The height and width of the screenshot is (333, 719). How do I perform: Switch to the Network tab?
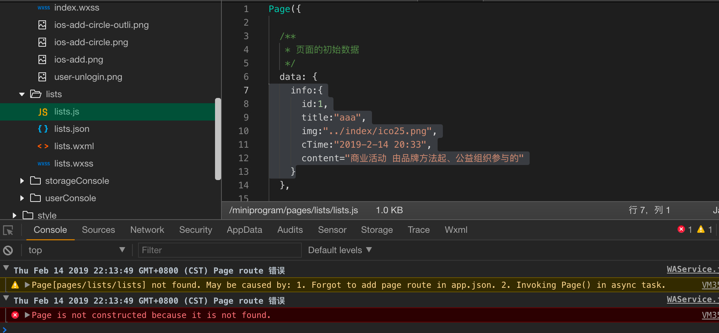(x=147, y=230)
